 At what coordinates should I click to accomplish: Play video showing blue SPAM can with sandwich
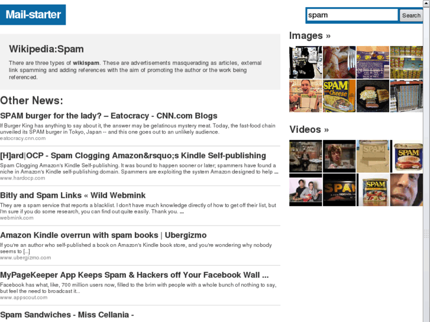coord(406,156)
